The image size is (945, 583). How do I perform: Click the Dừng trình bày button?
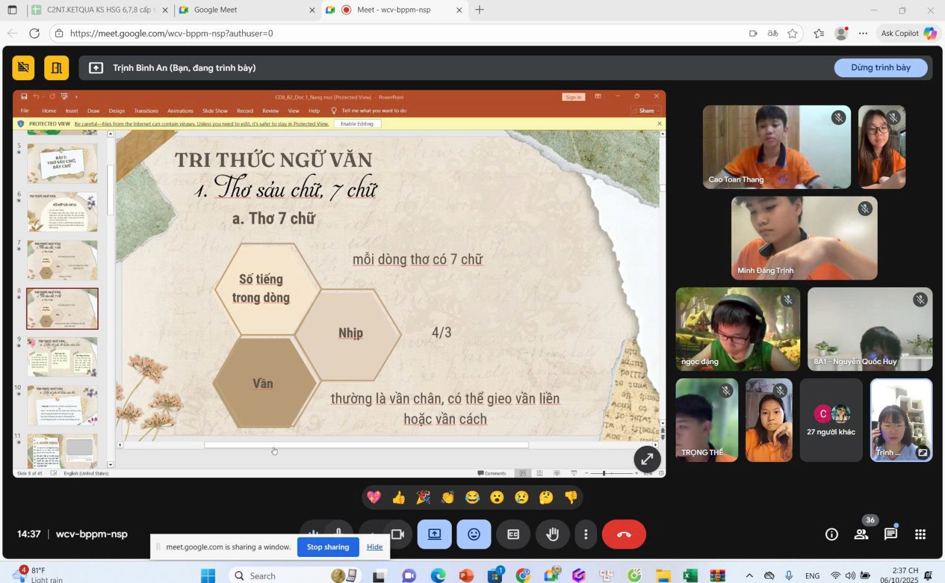(880, 67)
